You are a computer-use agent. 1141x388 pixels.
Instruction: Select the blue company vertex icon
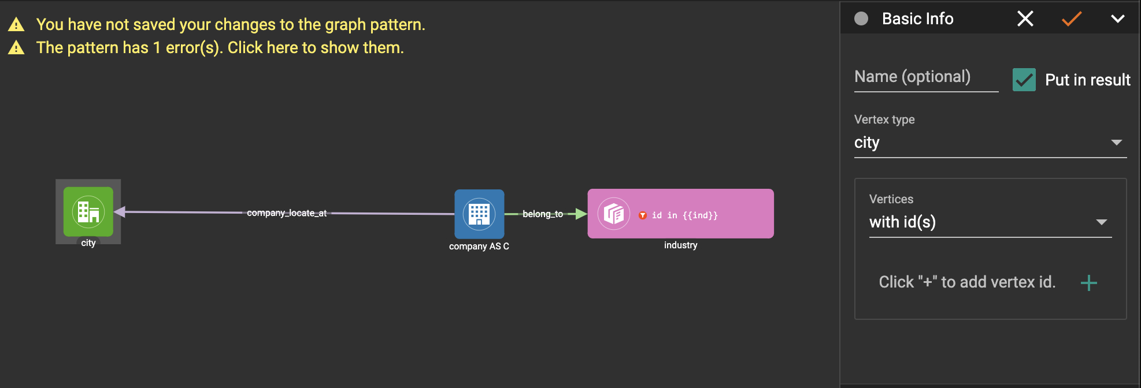[479, 214]
